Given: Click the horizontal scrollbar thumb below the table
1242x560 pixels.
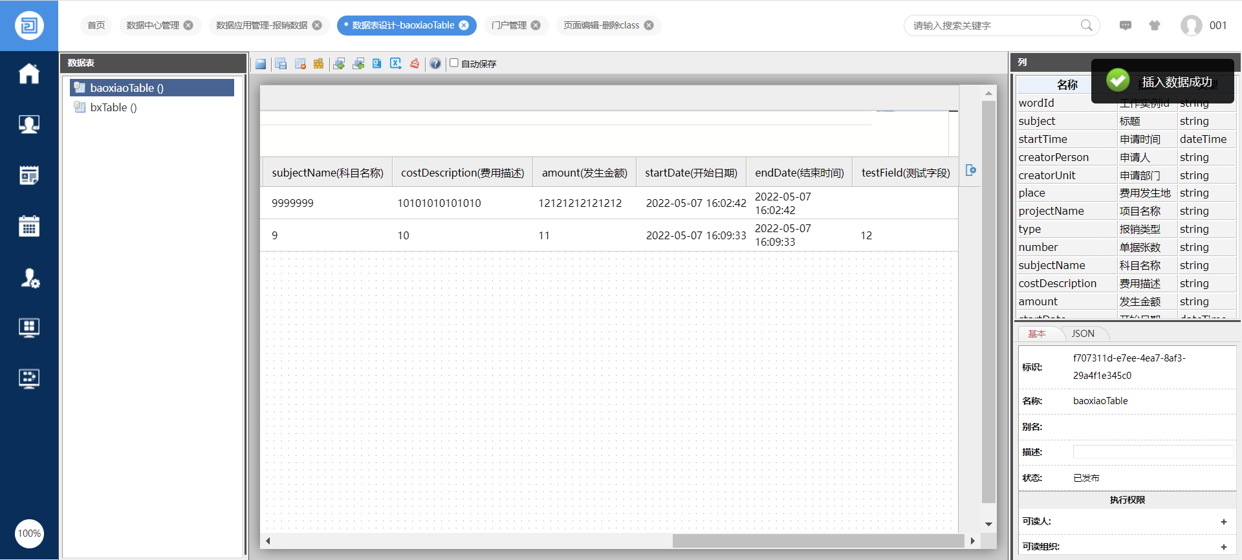Looking at the screenshot, I should [818, 541].
